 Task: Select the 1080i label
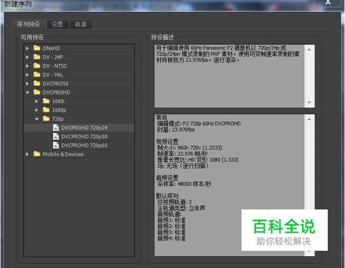[x=59, y=101]
